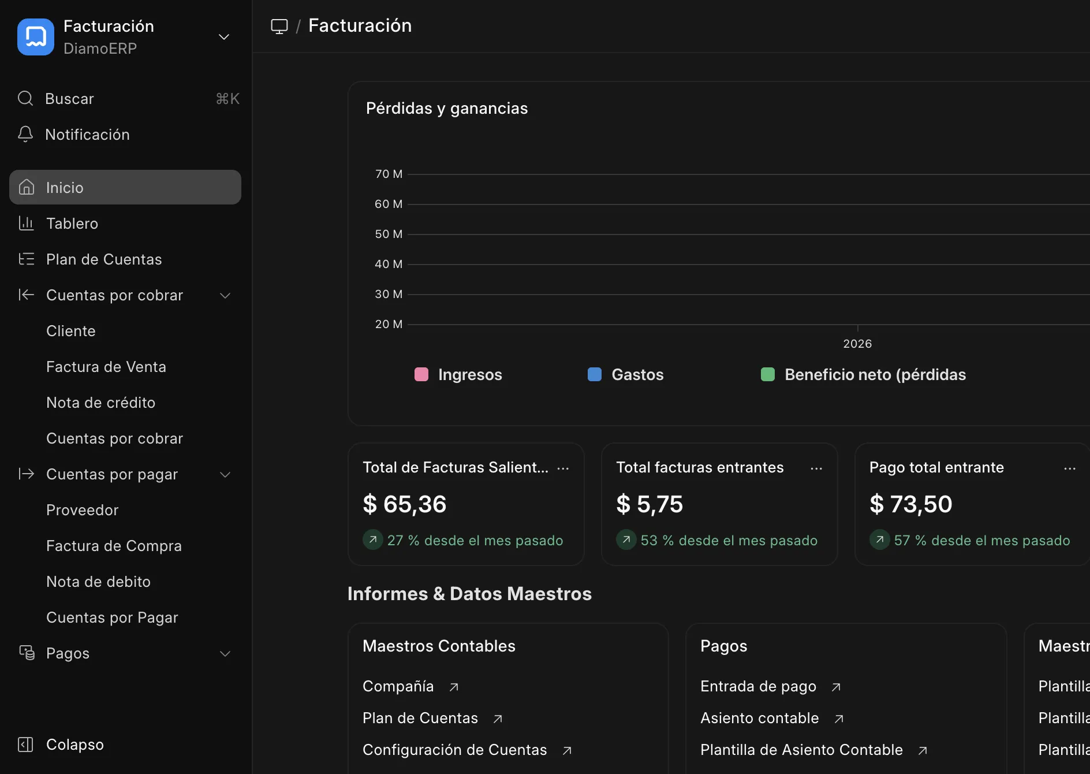Collapse the Cuentas por pagar section

[x=225, y=475]
